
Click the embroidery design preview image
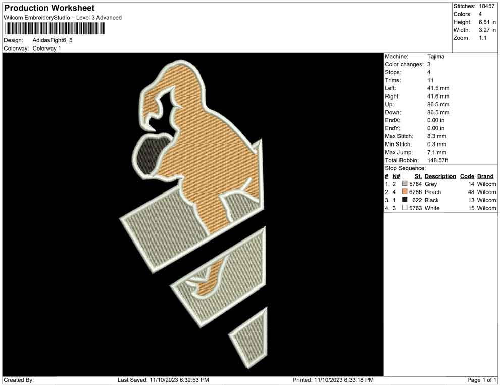point(193,214)
